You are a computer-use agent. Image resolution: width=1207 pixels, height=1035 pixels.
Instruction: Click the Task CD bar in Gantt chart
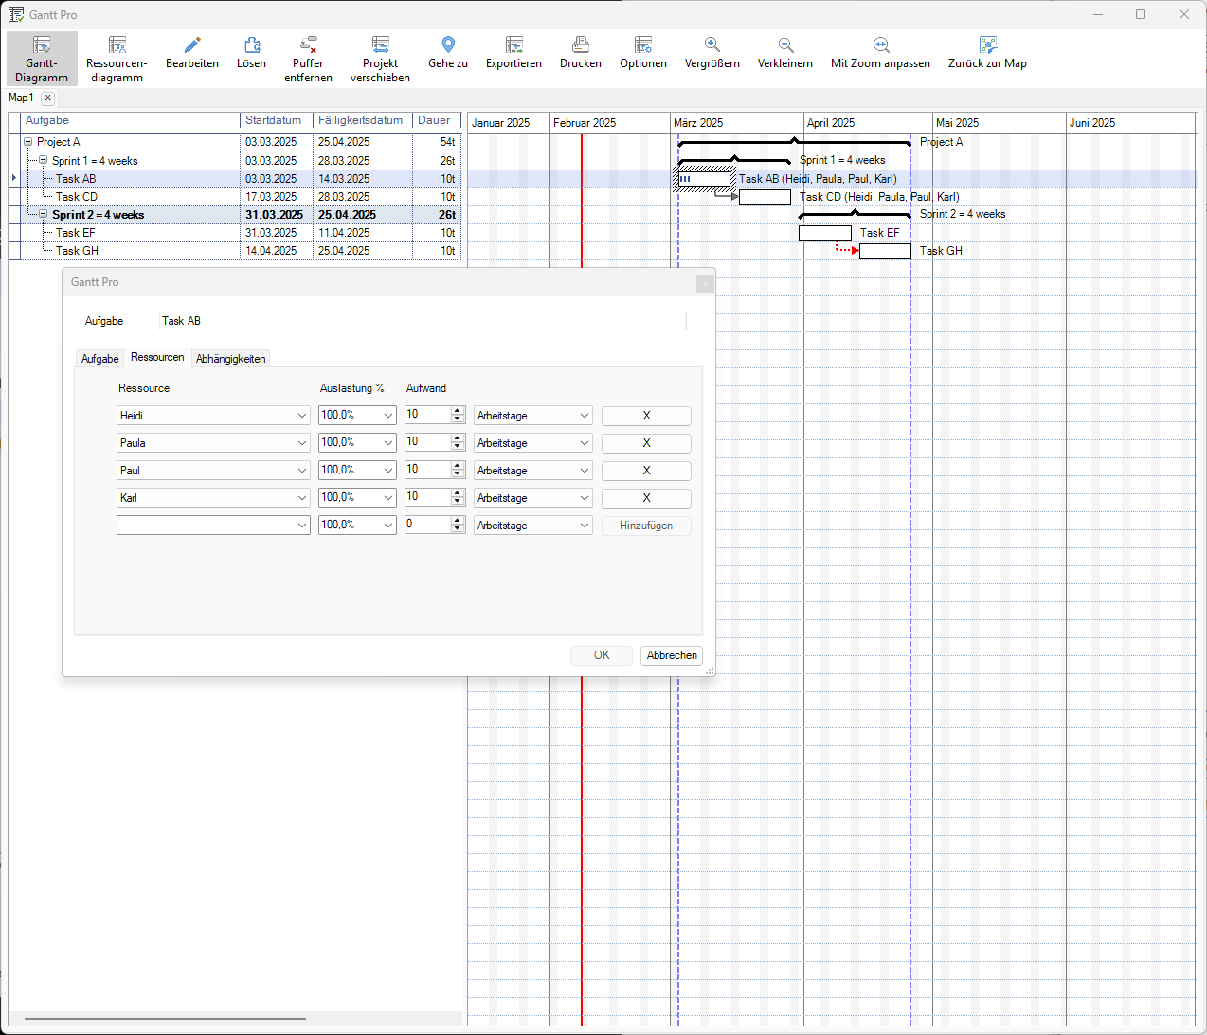[765, 197]
